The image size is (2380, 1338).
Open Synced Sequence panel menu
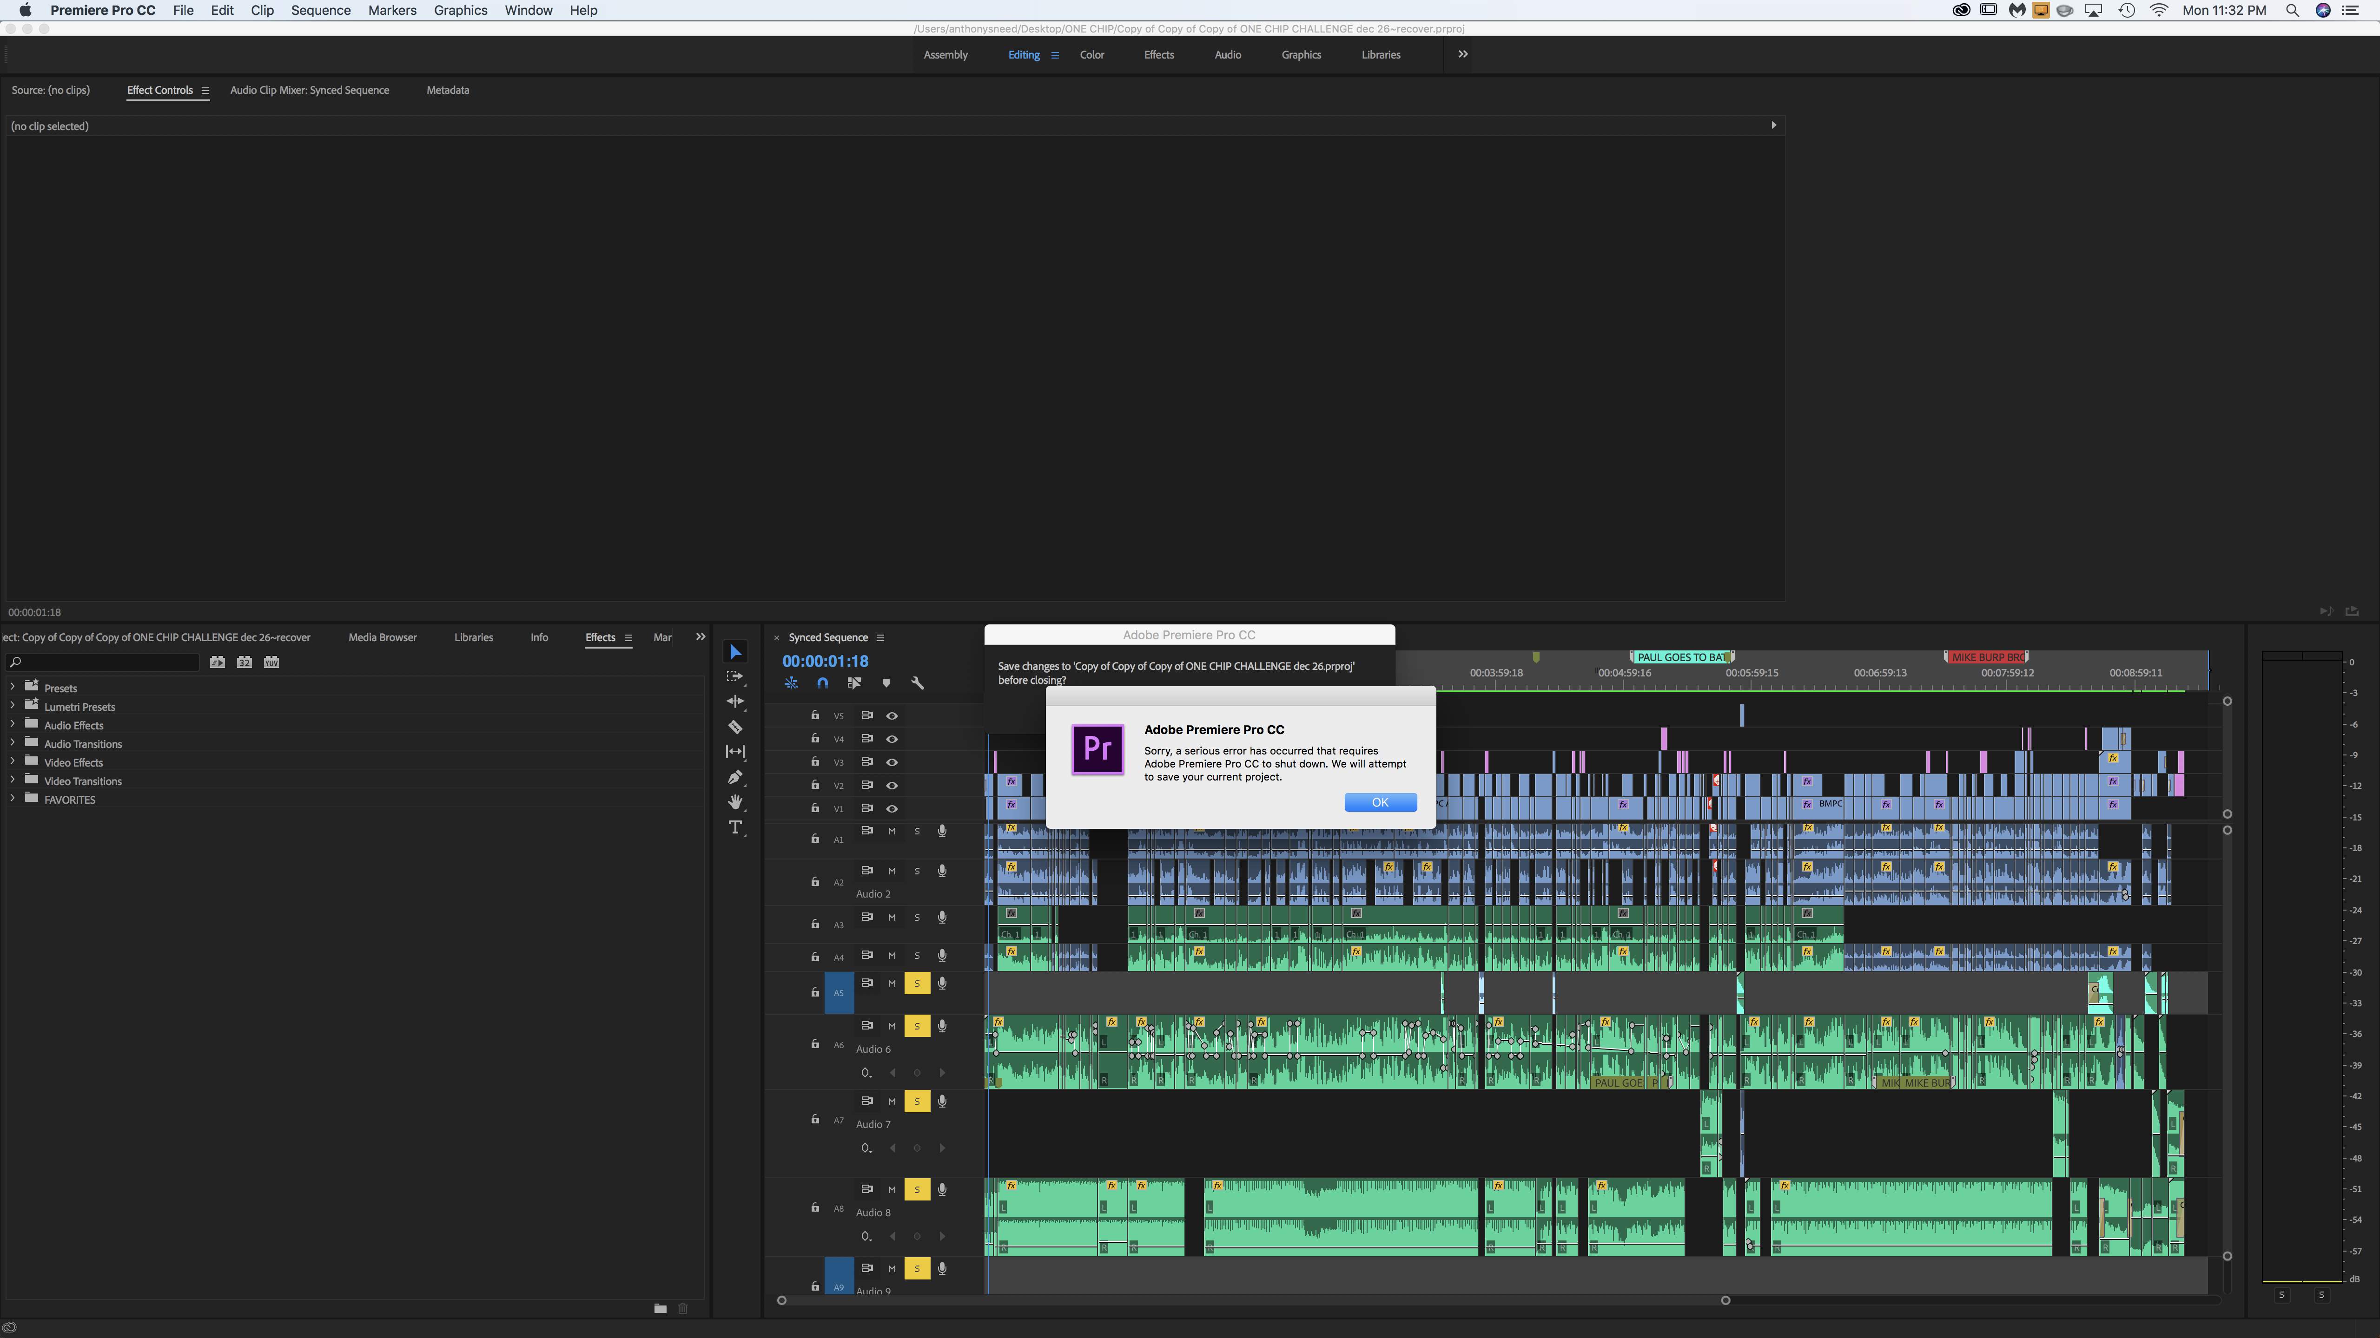[880, 638]
